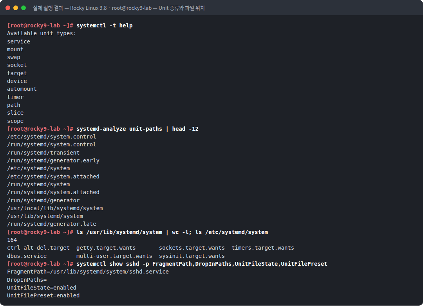Viewport: 423px width, 306px height.
Task: Click the 'sockets.target.wants' directory name
Action: pos(192,248)
